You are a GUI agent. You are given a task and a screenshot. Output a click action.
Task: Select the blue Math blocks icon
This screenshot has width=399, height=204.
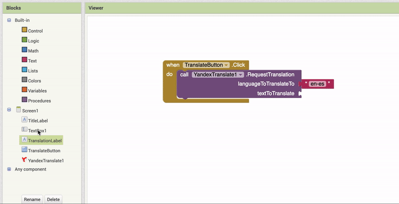[x=24, y=50]
